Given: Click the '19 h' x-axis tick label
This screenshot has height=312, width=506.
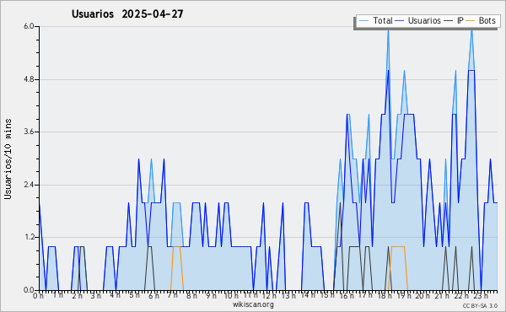Looking at the screenshot, I should point(403,296).
